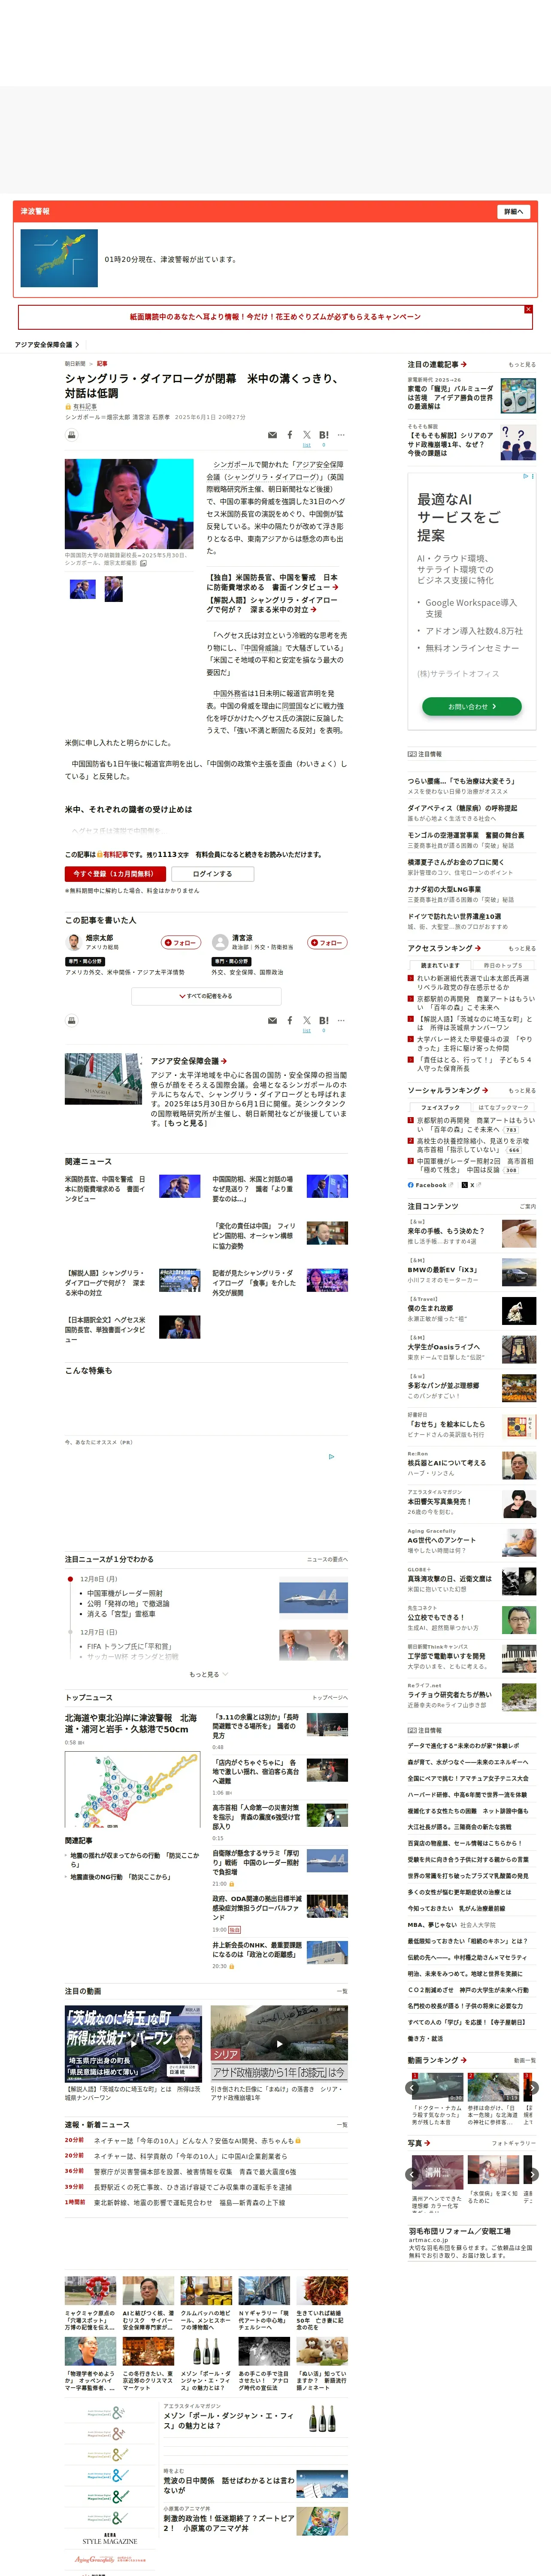Click lower mail share icon below reporters
551x2576 pixels.
pos(272,1021)
